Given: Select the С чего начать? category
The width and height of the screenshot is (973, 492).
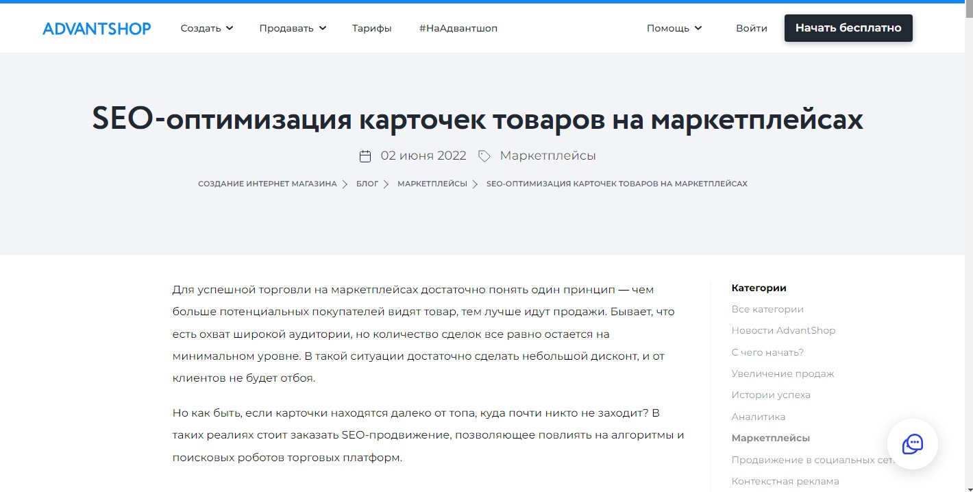Looking at the screenshot, I should [x=767, y=352].
